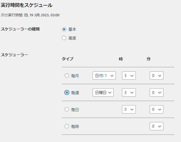Open the hour dropdown in 毎日 row
This screenshot has height=142, width=181.
coord(129,109)
